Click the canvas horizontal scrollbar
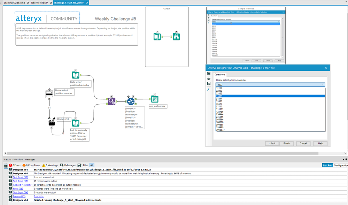The width and height of the screenshot is (348, 205). [163, 153]
